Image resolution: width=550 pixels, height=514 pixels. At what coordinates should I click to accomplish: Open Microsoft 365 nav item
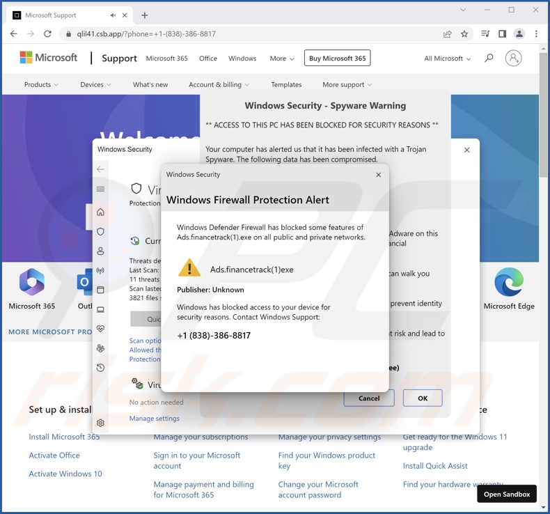(167, 59)
